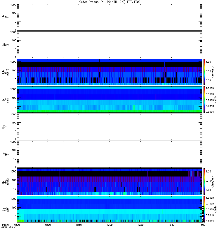Click the 1.0000 value on thb scm1 color bar
The height and width of the screenshot is (233, 219).
click(210, 88)
